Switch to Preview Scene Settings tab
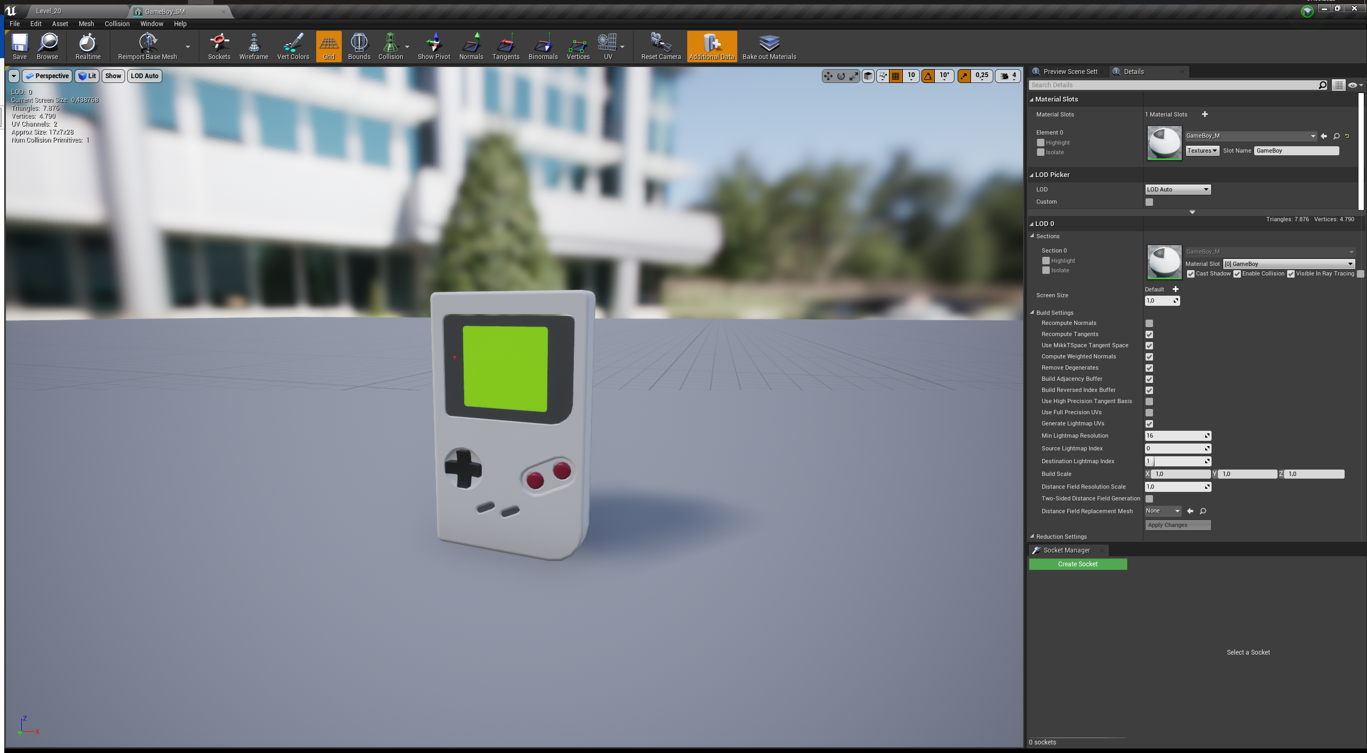 [1067, 72]
